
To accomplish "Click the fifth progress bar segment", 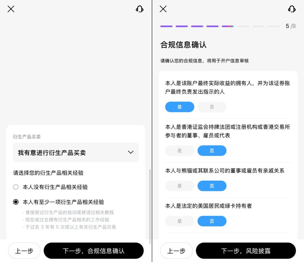I will (x=228, y=26).
